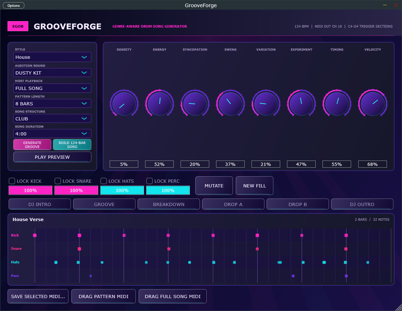Minimize the GrooveForge window
Viewport: 402px width, 311px height.
(385, 5)
